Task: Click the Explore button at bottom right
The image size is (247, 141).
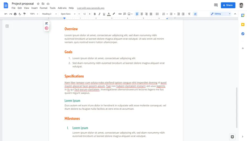Action: pyautogui.click(x=232, y=137)
